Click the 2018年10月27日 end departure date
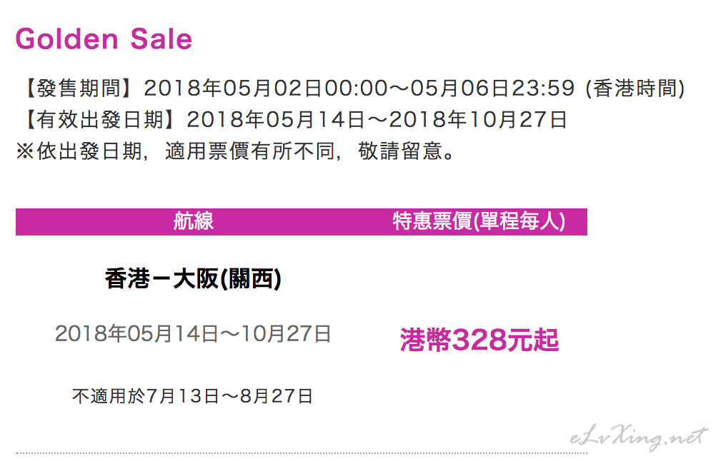This screenshot has width=716, height=461. [478, 119]
